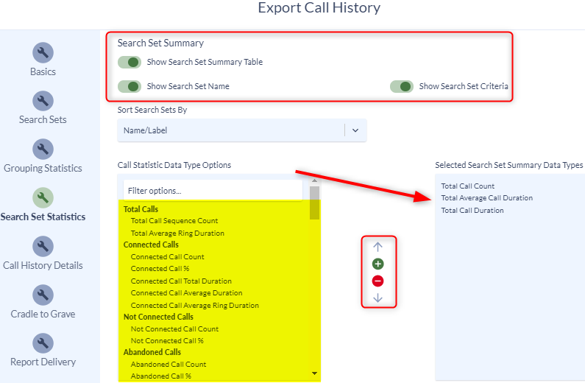Click the options list scroll-down arrow

tap(314, 373)
